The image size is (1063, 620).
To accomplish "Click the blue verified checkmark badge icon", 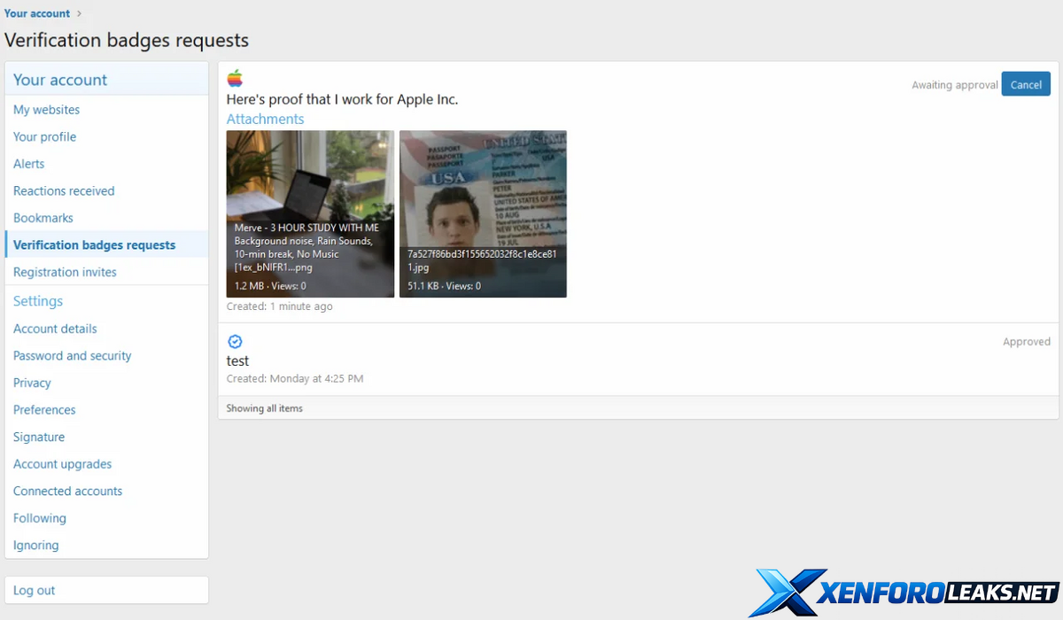I will [x=235, y=342].
